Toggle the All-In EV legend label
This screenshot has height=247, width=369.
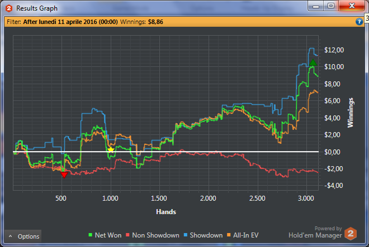(x=245, y=235)
